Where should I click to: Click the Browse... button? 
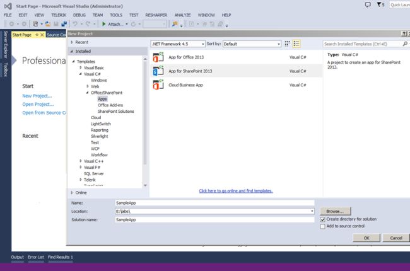[x=335, y=211]
